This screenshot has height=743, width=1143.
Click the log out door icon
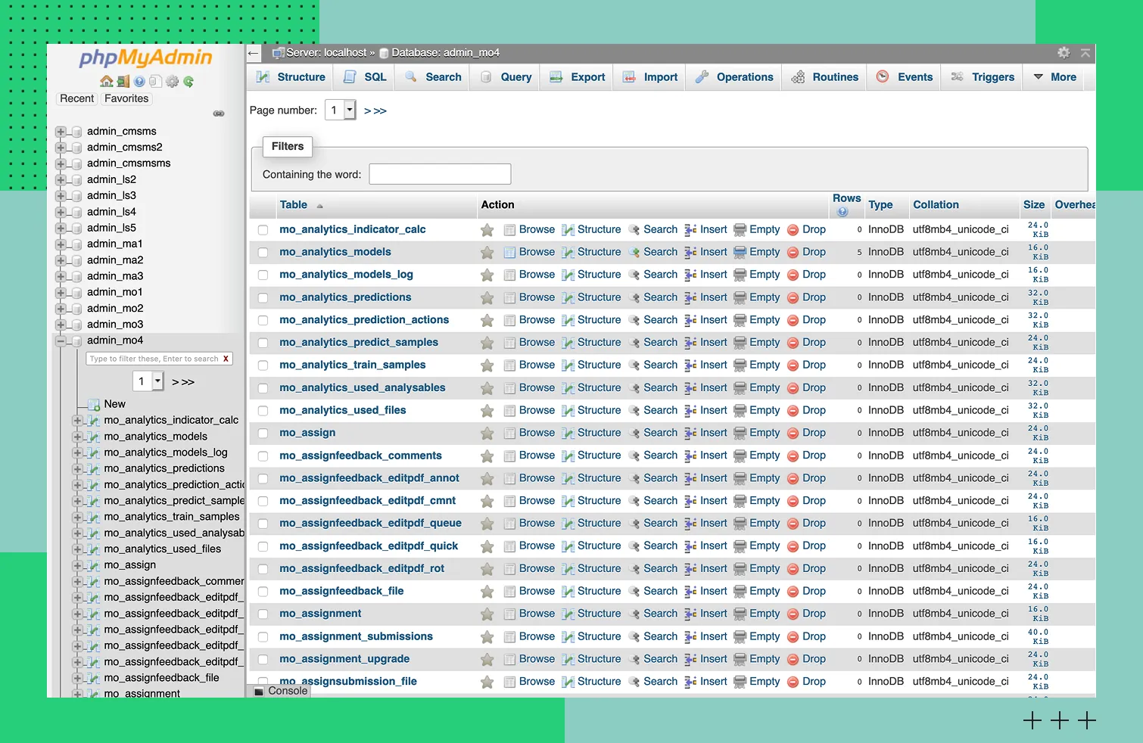(x=123, y=82)
